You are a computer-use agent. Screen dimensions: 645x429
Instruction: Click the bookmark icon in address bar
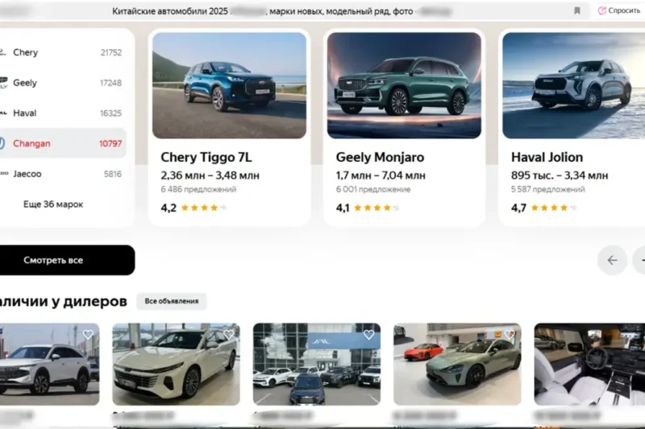pos(577,10)
